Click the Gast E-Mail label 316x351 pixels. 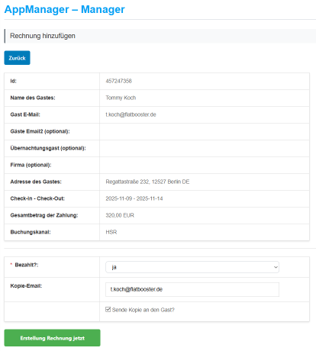tap(25, 114)
